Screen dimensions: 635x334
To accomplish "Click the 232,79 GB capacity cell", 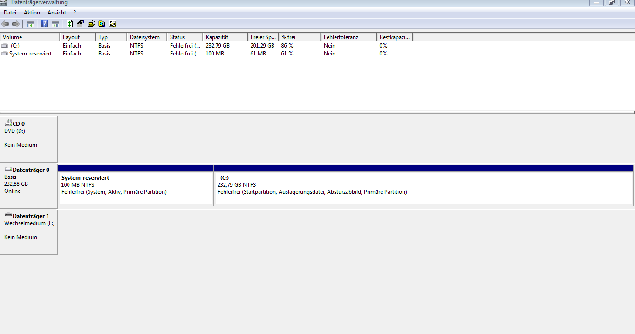I will coord(218,46).
